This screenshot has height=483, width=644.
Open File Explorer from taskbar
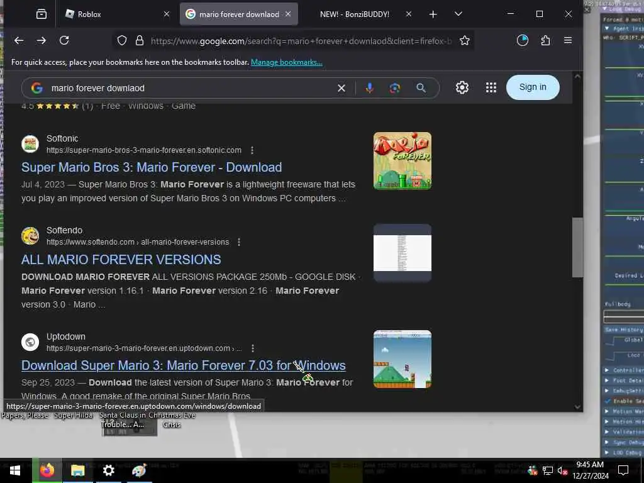click(77, 470)
